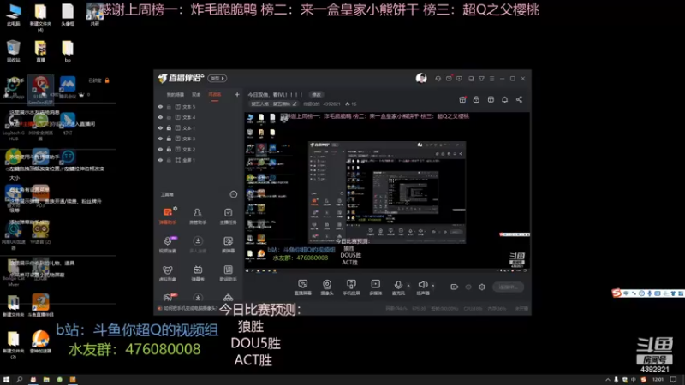Open the headset support icon in title bar
The image size is (685, 385).
point(438,79)
